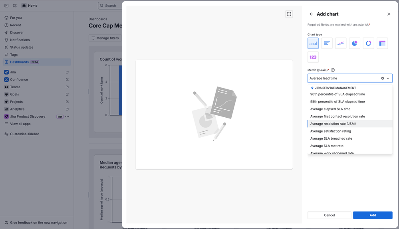This screenshot has height=229, width=399.
Task: Click external link icon next to Analytics
Action: tap(67, 109)
